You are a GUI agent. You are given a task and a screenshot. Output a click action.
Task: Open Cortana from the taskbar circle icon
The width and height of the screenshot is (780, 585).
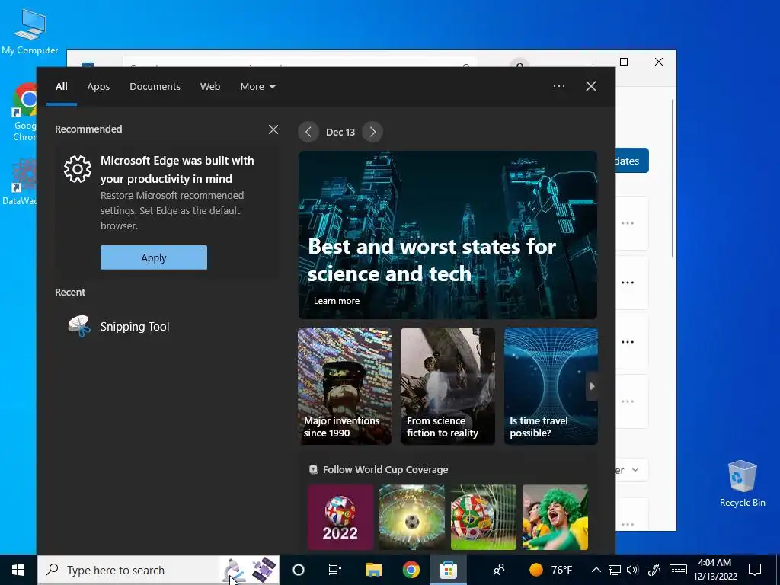pyautogui.click(x=299, y=570)
